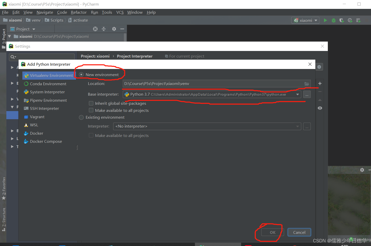The width and height of the screenshot is (371, 246).
Task: Collapse all in Project panel
Action: [104, 29]
